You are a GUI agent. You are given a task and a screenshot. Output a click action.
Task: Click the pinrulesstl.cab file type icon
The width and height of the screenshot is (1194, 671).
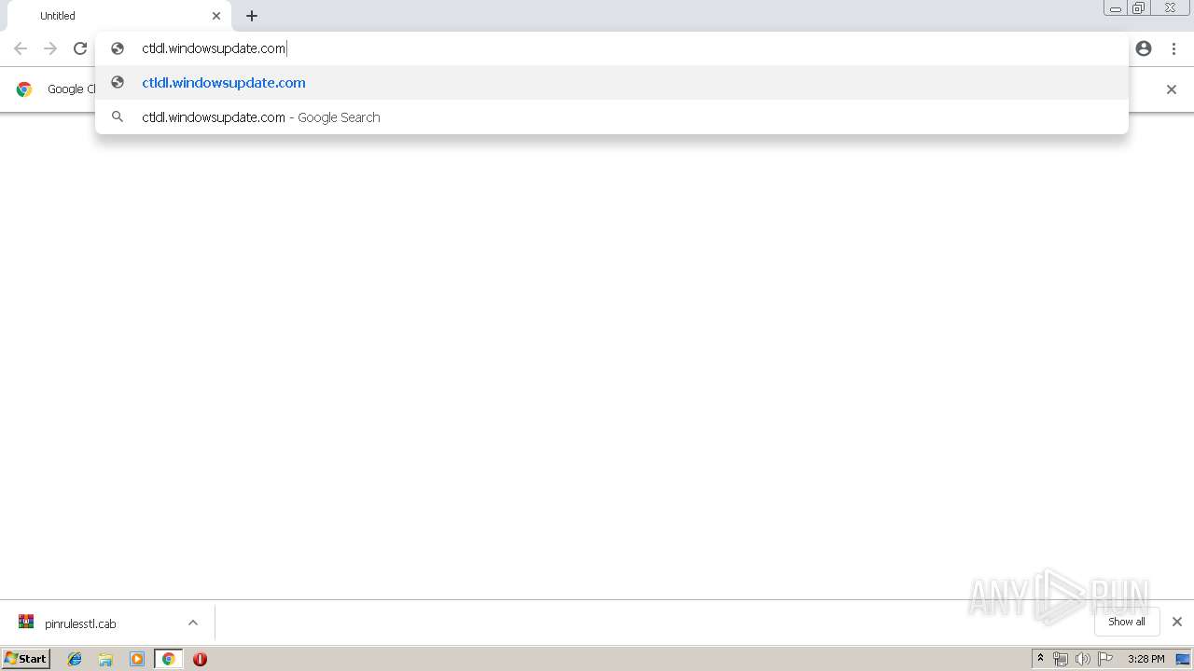[26, 623]
